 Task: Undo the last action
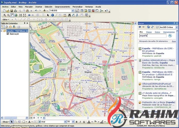[x=36, y=11]
